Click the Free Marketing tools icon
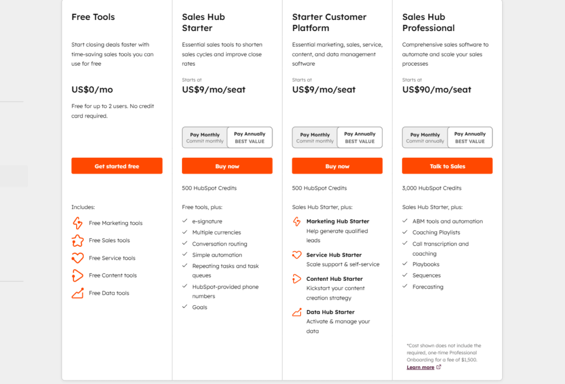Viewport: 565px width, 384px height. [x=78, y=223]
